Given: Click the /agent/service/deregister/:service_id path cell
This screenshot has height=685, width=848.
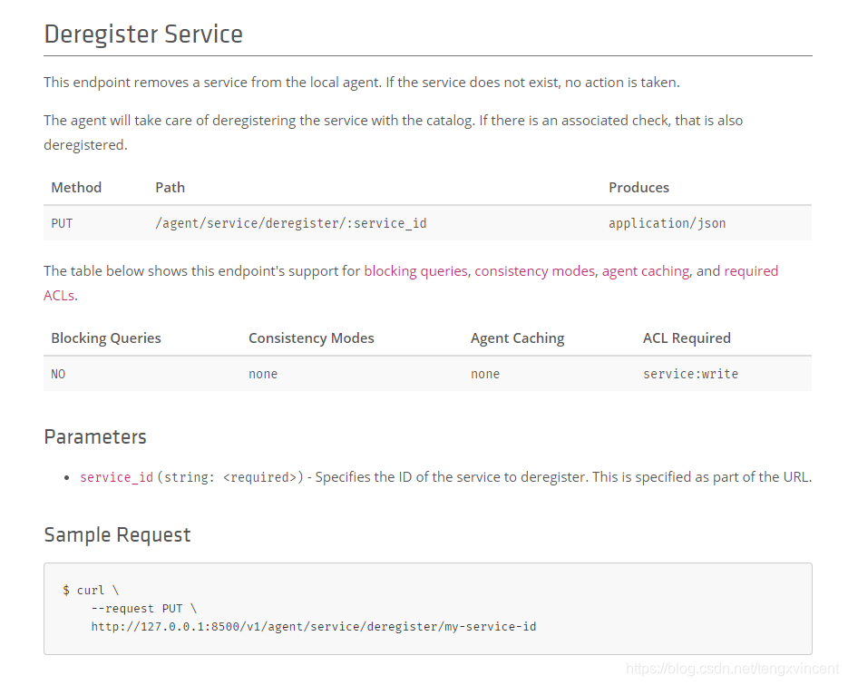Looking at the screenshot, I should click(291, 223).
